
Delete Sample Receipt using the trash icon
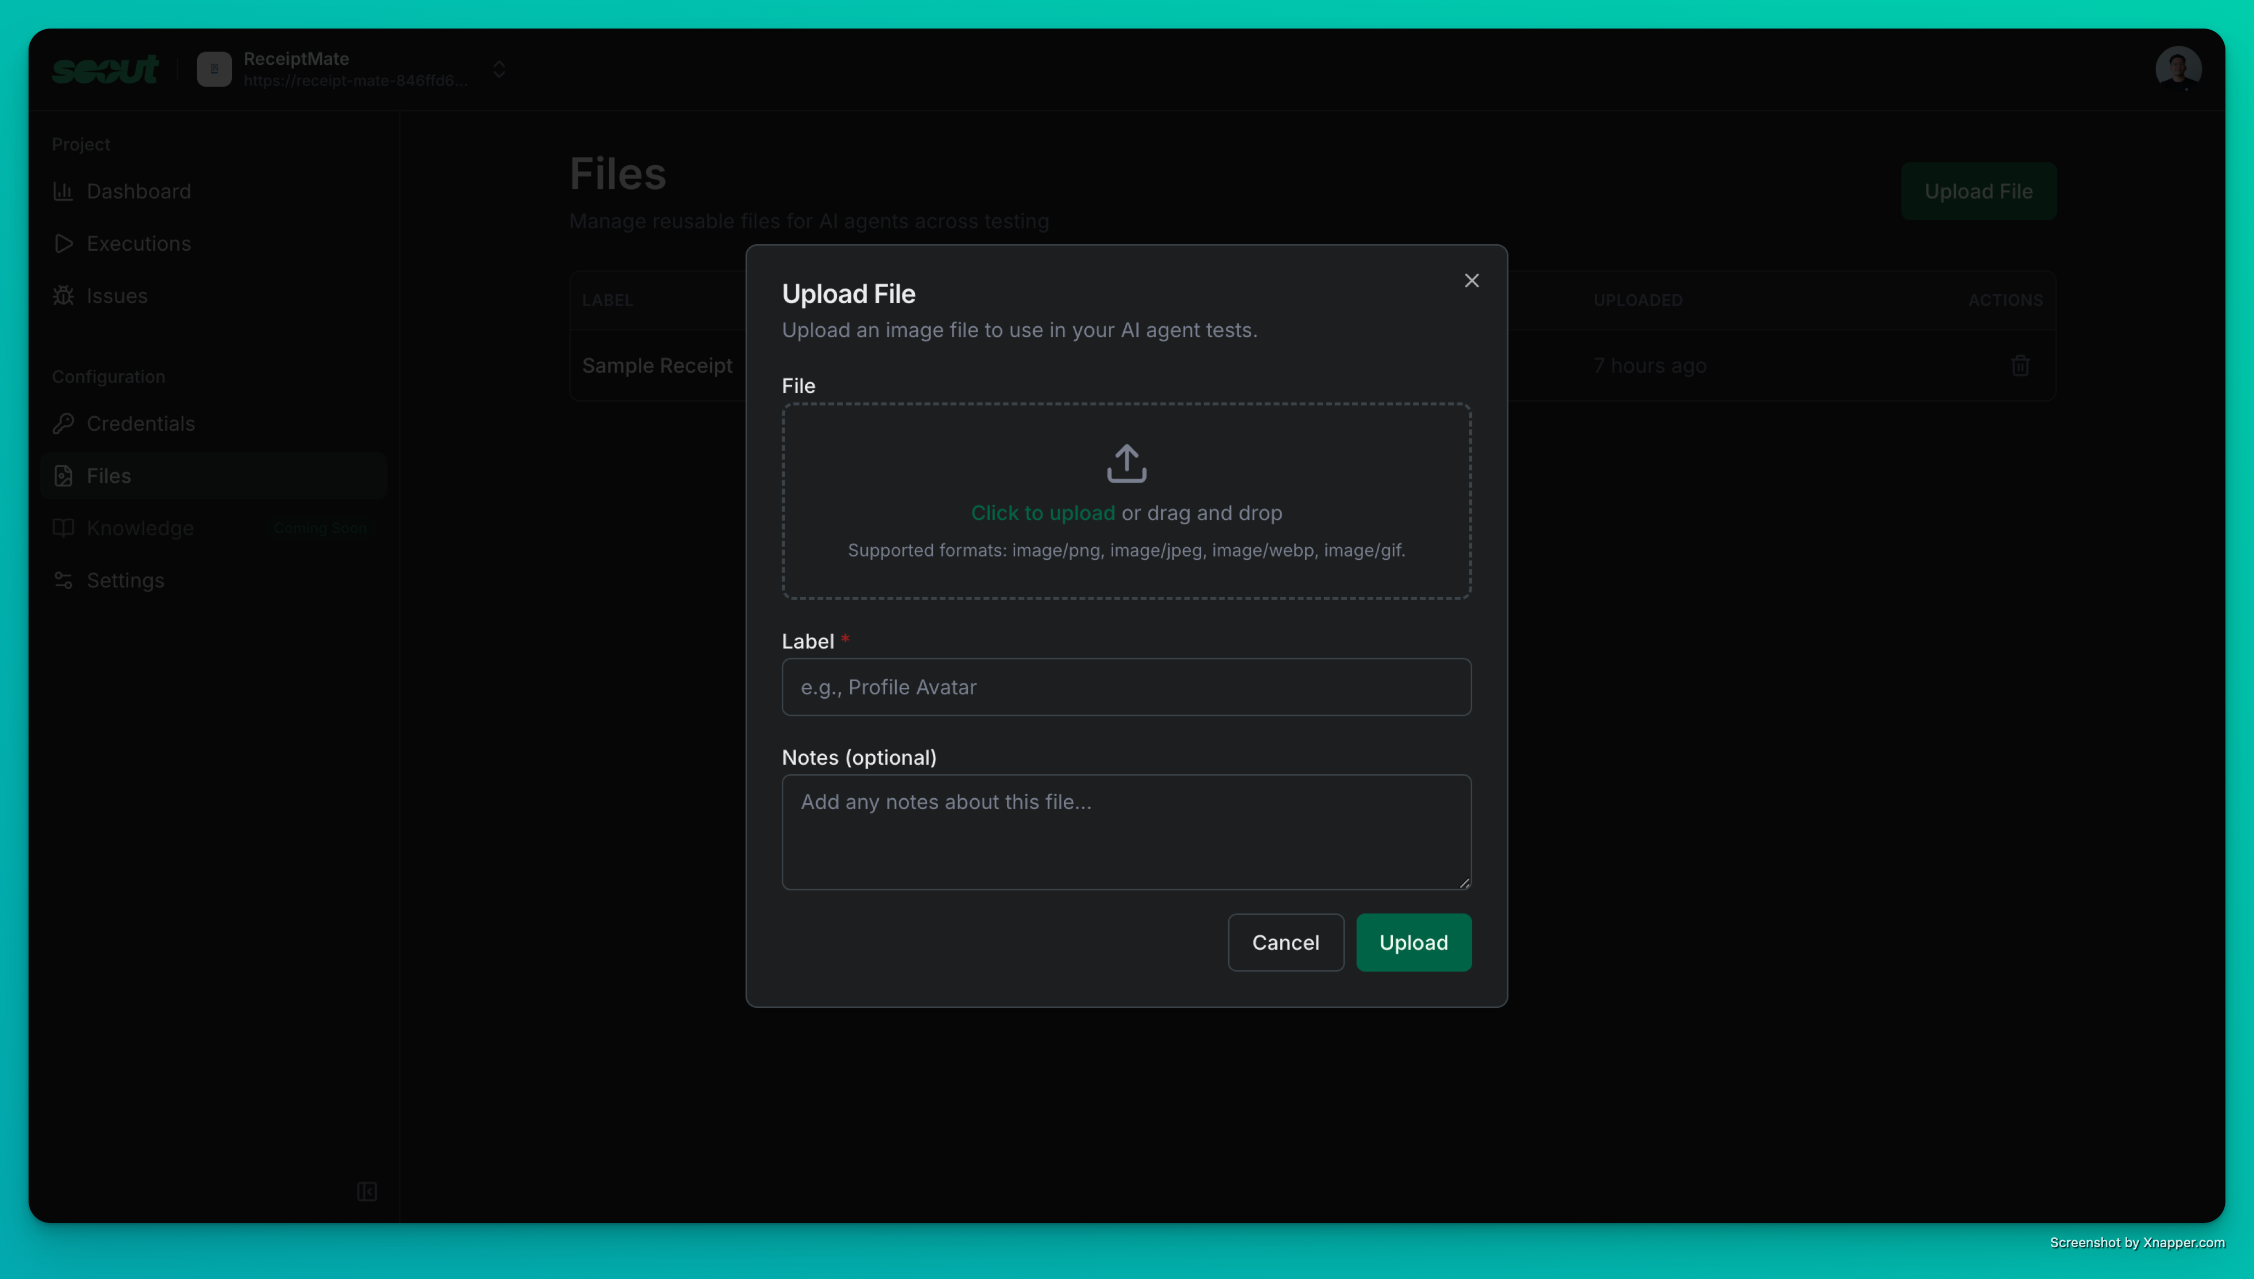tap(2019, 366)
